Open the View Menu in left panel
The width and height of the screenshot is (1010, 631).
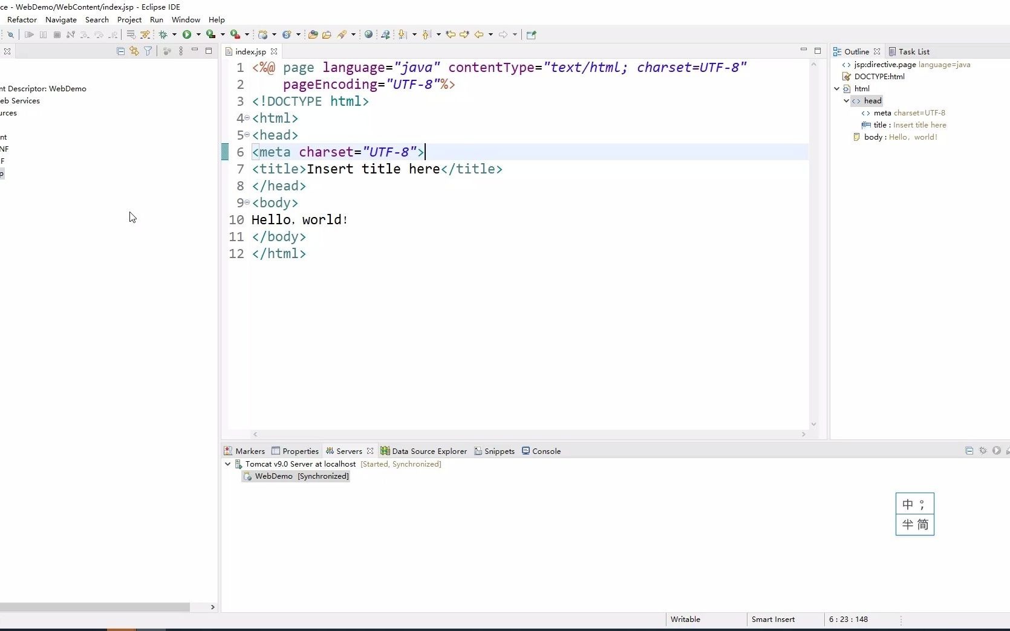(181, 51)
